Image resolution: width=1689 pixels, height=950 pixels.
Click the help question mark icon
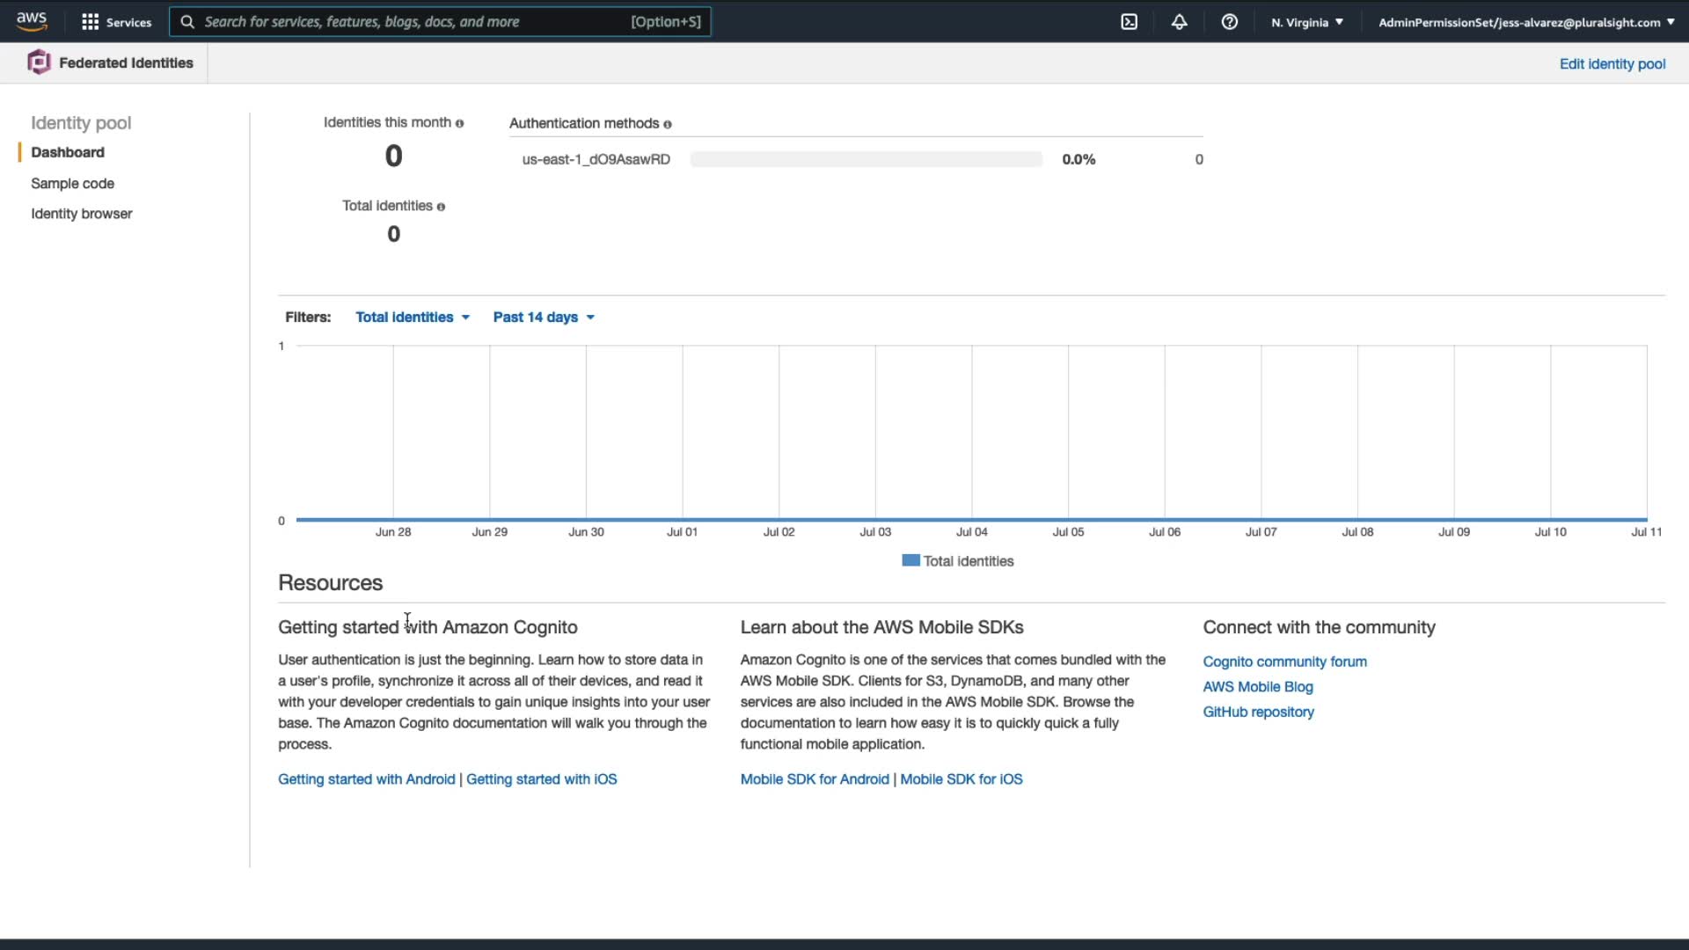pyautogui.click(x=1230, y=22)
